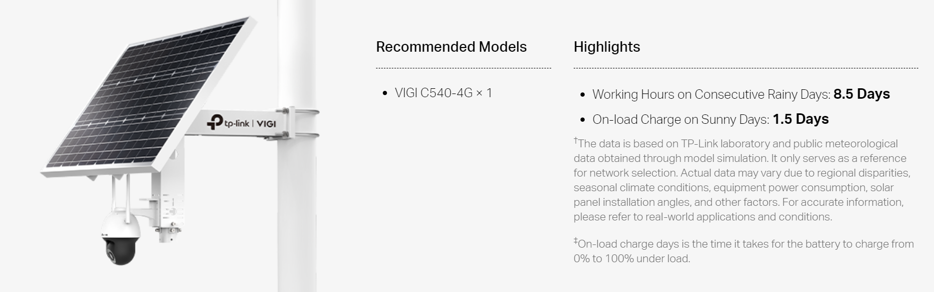Click the on-load charge days footnote
The height and width of the screenshot is (292, 934).
(743, 251)
